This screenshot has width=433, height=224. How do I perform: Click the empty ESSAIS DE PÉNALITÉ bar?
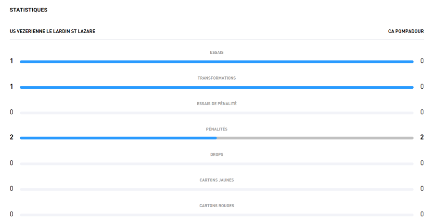click(x=216, y=113)
